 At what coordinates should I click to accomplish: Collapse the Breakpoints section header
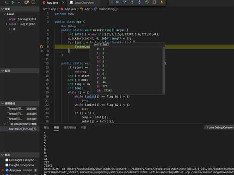coord(20,155)
